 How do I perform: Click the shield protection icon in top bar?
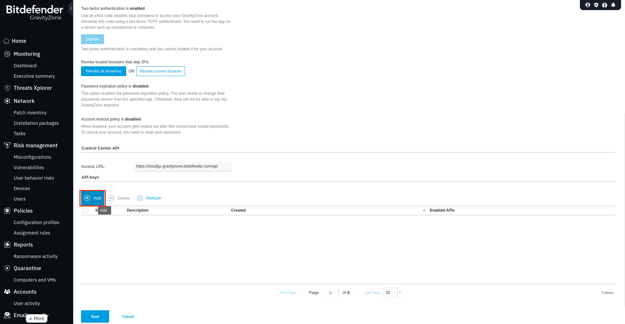coord(596,5)
